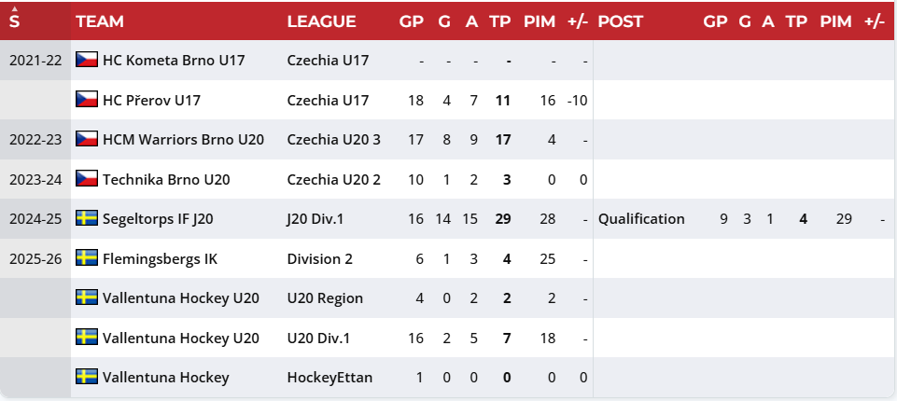Click the Swedish flag beside Flemingsbergs IK
The image size is (897, 401).
87,258
